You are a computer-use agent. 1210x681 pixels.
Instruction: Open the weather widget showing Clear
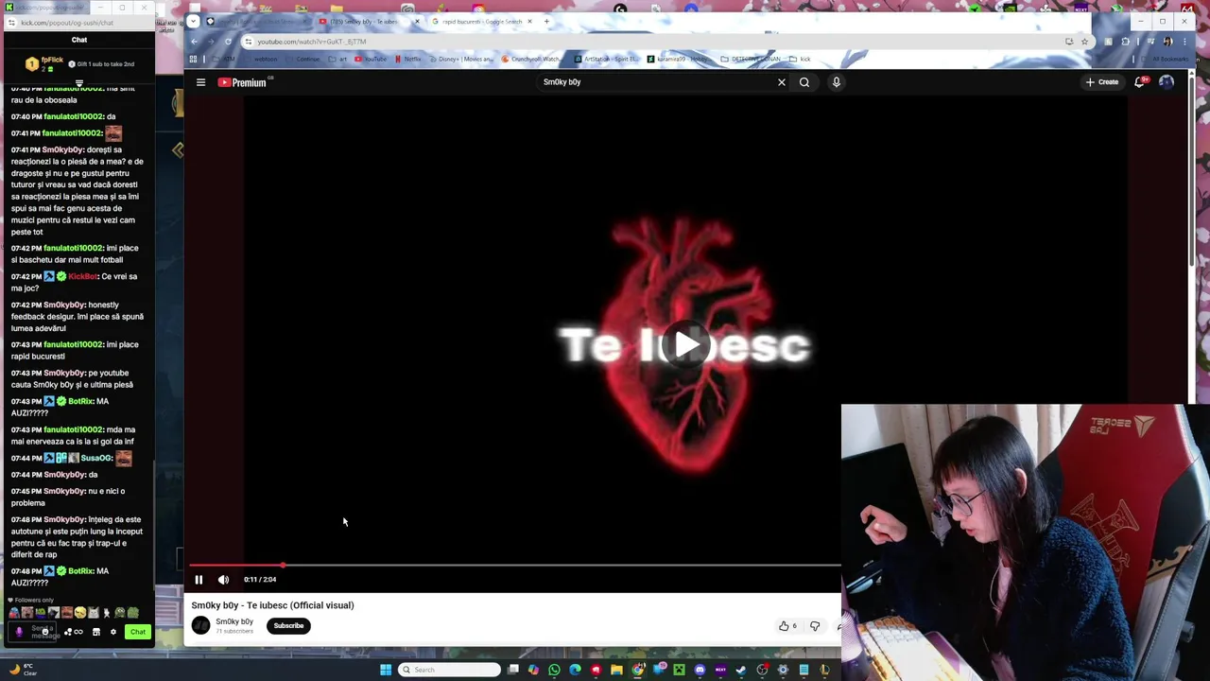click(x=24, y=670)
